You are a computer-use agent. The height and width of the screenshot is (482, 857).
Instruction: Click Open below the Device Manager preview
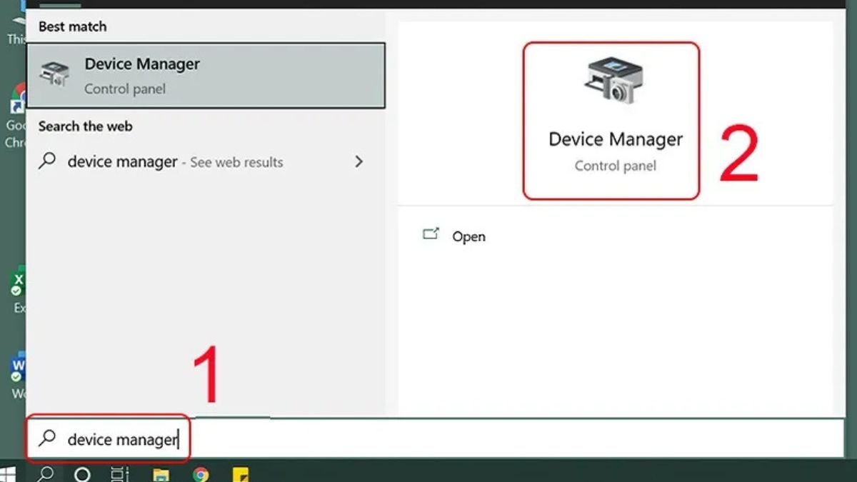click(468, 236)
